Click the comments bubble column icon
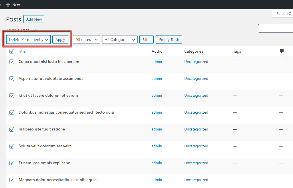The width and height of the screenshot is (293, 188). (282, 51)
